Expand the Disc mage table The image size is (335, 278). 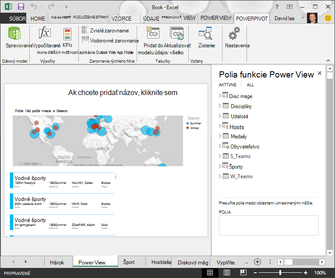coord(220,95)
